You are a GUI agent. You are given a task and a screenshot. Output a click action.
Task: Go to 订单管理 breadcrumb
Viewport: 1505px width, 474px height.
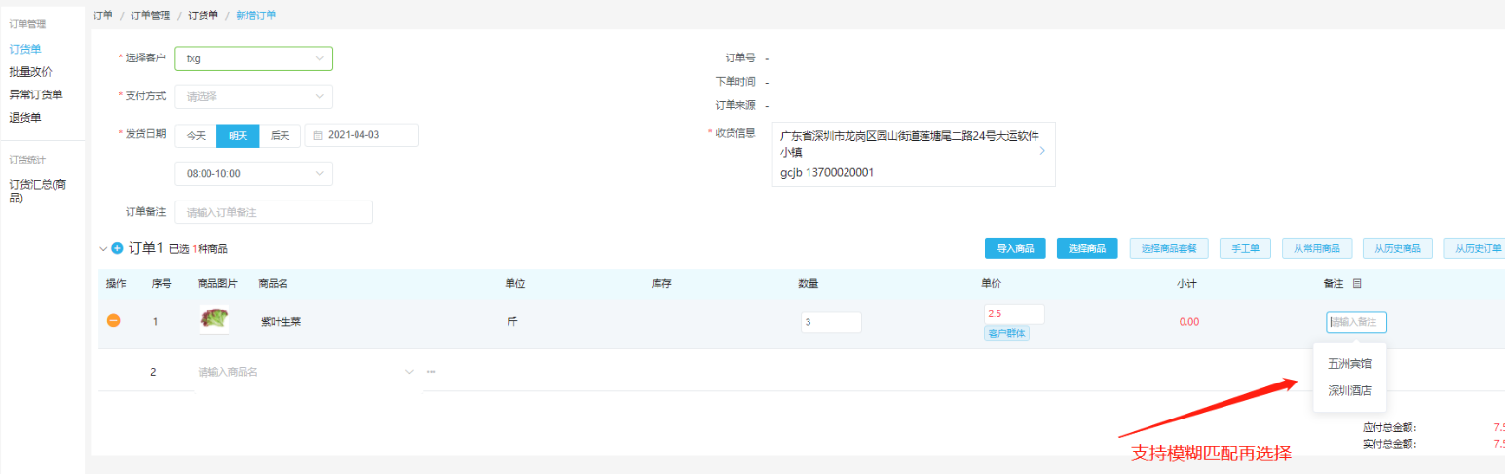pos(150,16)
